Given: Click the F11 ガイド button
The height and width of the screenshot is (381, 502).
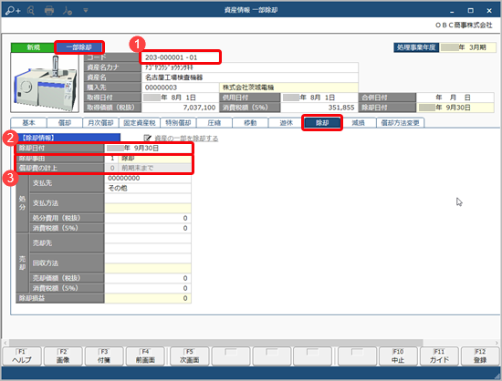Looking at the screenshot, I should (x=439, y=356).
